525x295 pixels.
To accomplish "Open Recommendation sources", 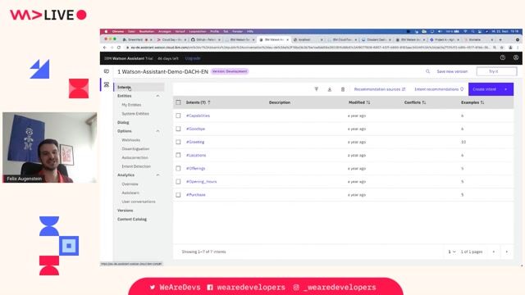I will coord(380,89).
